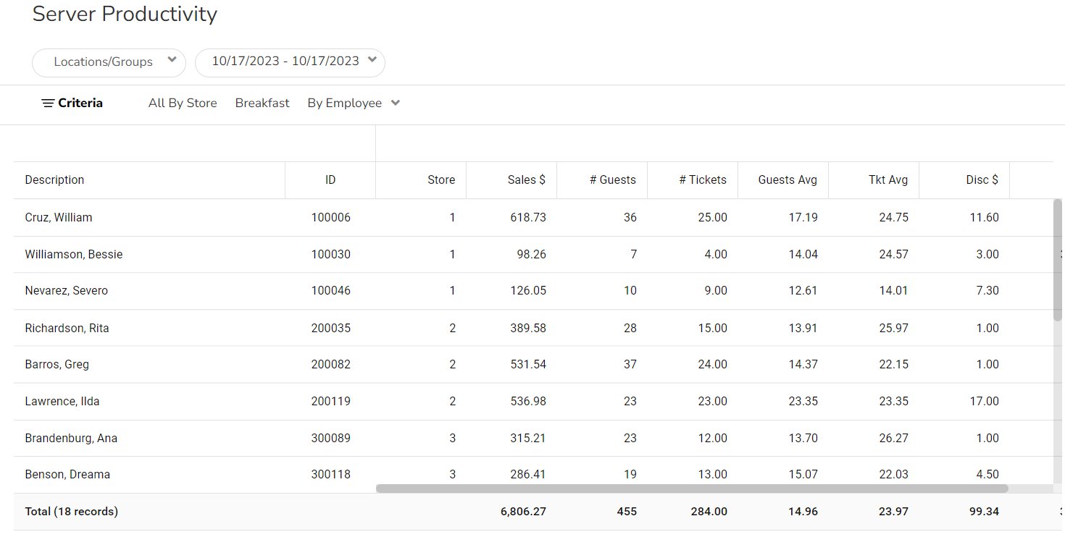Image resolution: width=1065 pixels, height=537 pixels.
Task: Select the Breakfast criteria option
Action: (x=262, y=103)
